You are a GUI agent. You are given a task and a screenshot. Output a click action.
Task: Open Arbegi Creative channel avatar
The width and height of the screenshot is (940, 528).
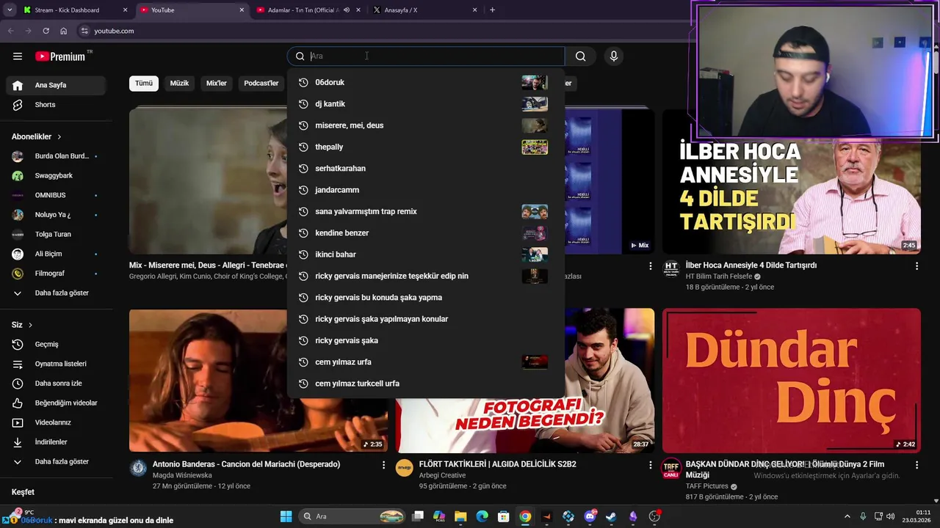point(405,469)
